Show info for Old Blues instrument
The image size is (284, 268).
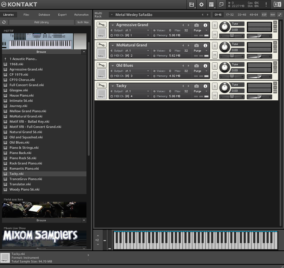coord(205,66)
